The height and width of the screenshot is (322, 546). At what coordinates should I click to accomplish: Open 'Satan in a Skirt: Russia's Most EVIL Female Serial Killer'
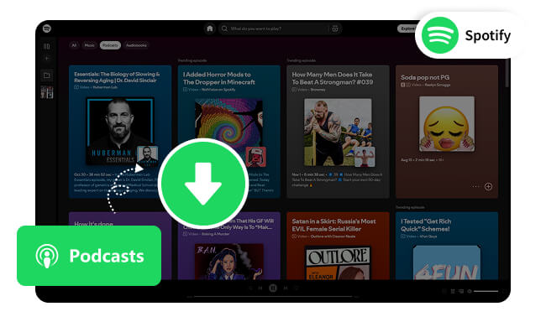(x=333, y=225)
